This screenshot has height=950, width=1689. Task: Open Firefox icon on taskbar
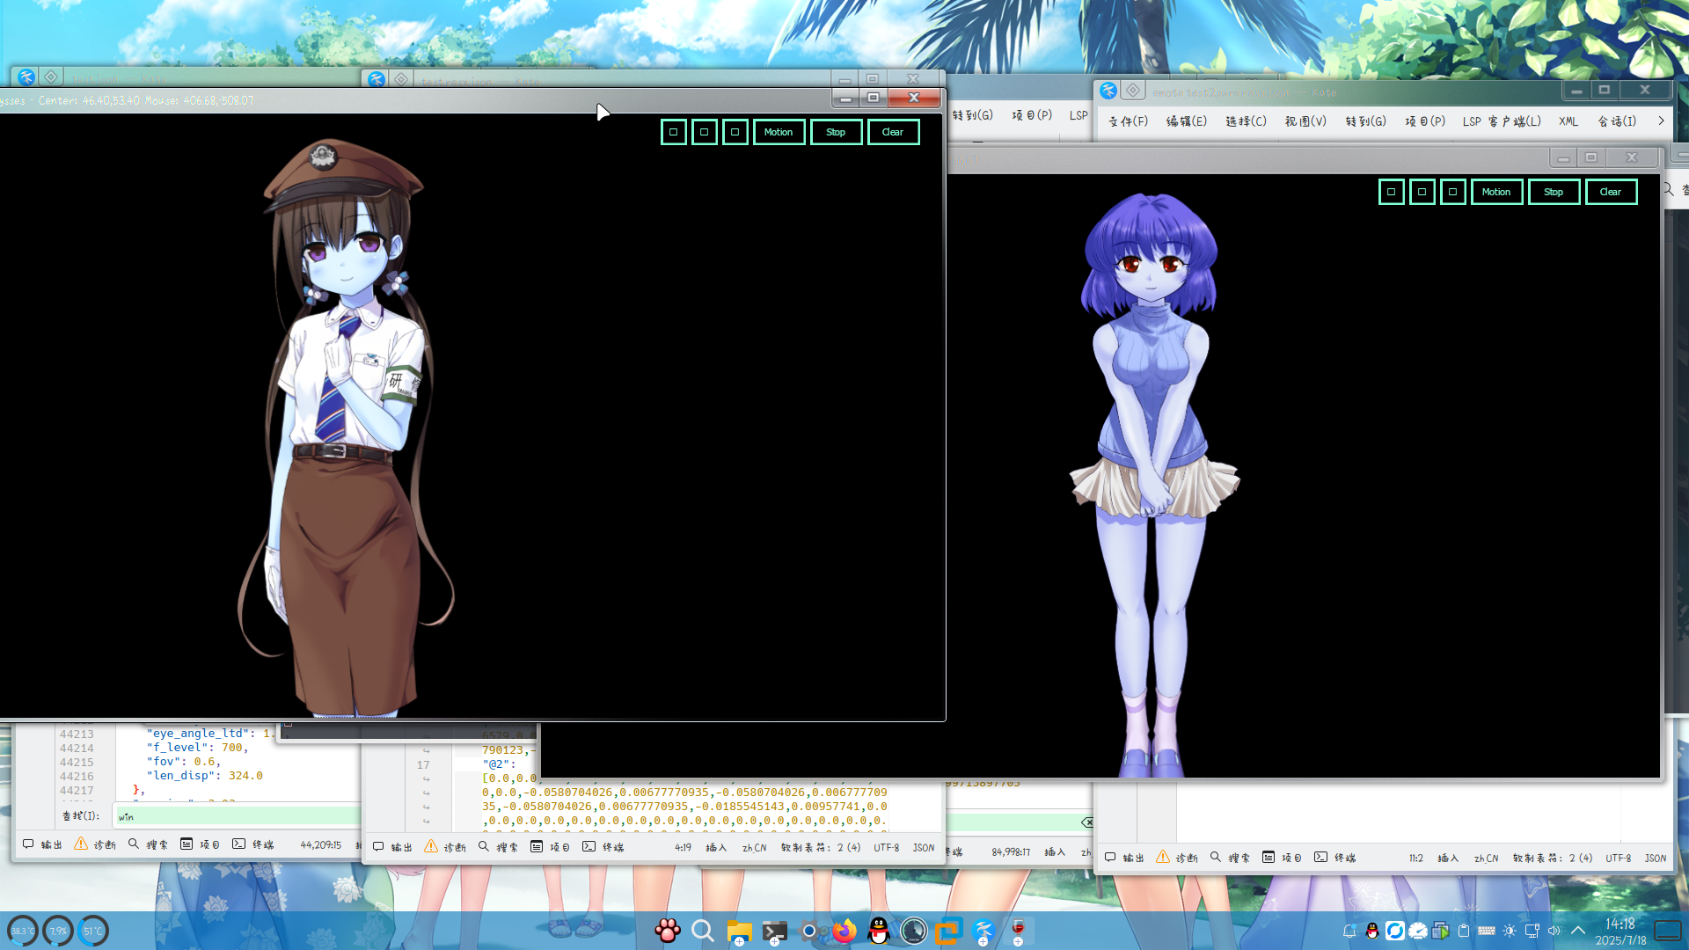[x=844, y=930]
